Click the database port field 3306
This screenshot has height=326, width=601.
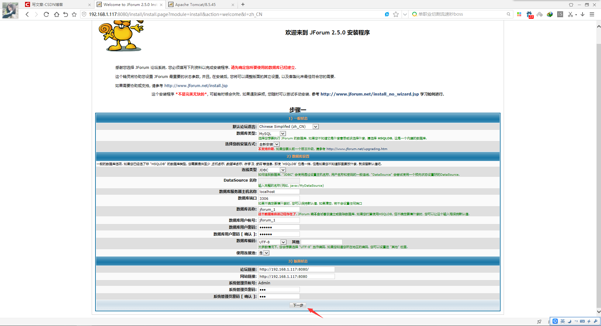pyautogui.click(x=279, y=199)
